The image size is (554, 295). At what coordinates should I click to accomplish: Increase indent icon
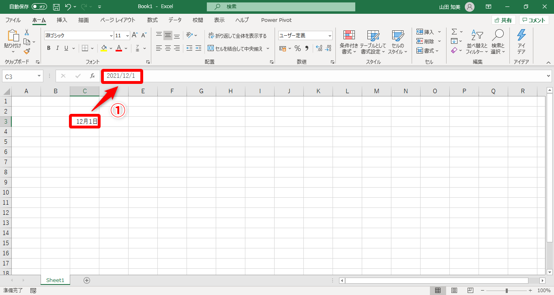pos(198,48)
